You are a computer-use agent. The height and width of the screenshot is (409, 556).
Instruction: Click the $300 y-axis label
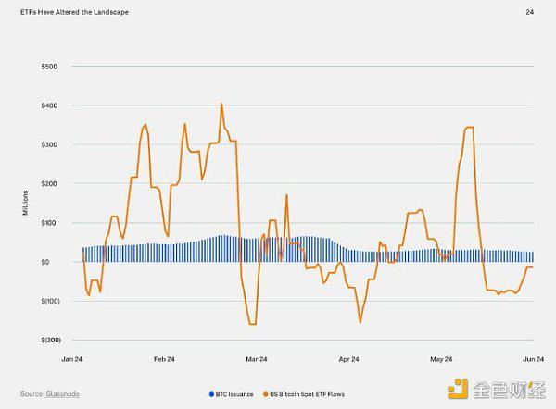48,145
